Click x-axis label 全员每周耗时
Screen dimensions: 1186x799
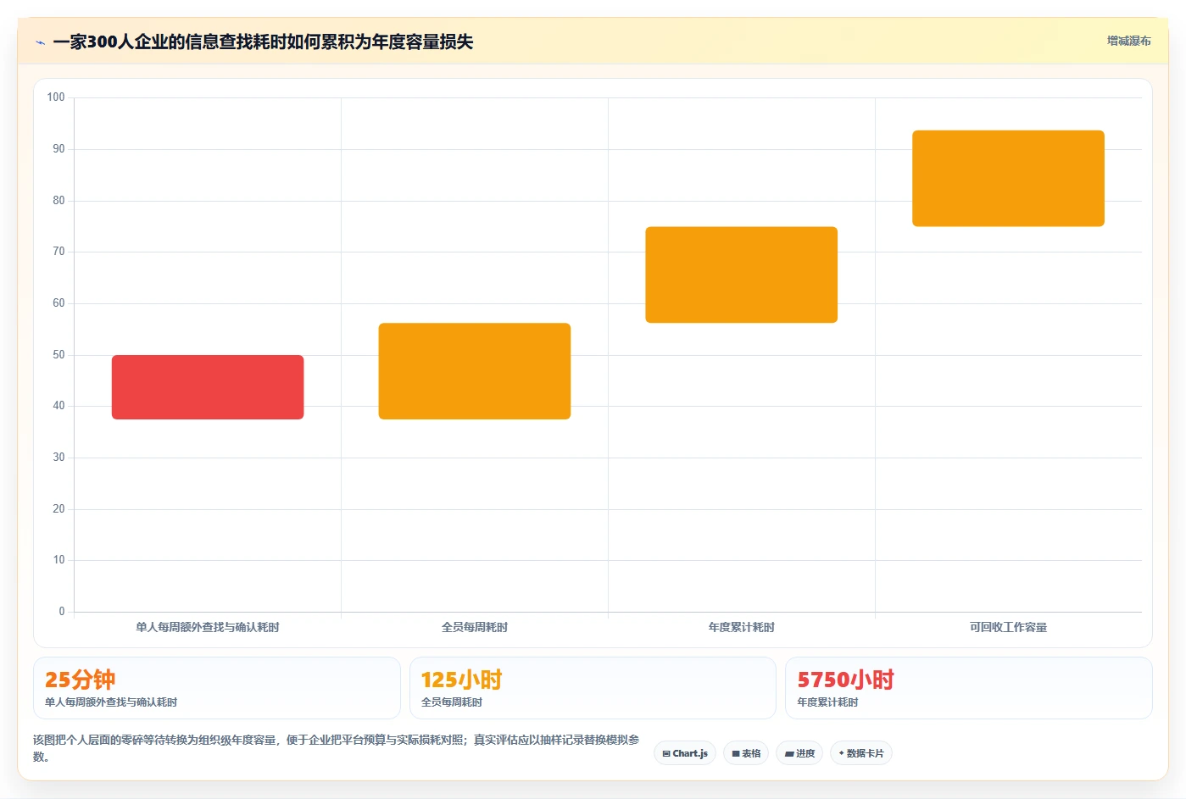[x=475, y=627]
